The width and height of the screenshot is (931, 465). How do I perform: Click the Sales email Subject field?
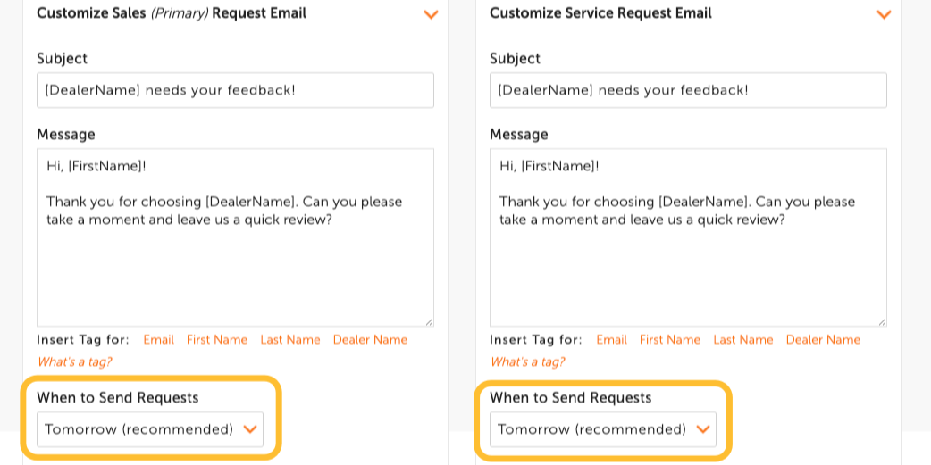[235, 90]
